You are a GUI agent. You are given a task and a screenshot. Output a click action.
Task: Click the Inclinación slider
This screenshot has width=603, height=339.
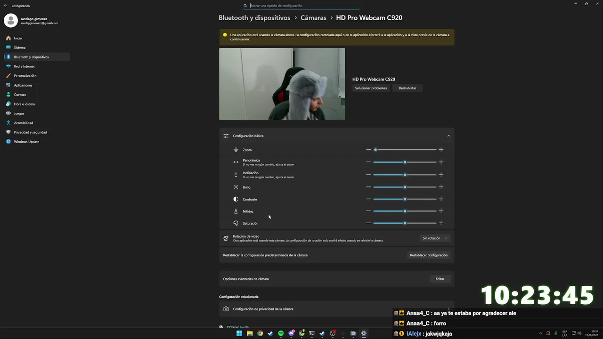coord(405,175)
